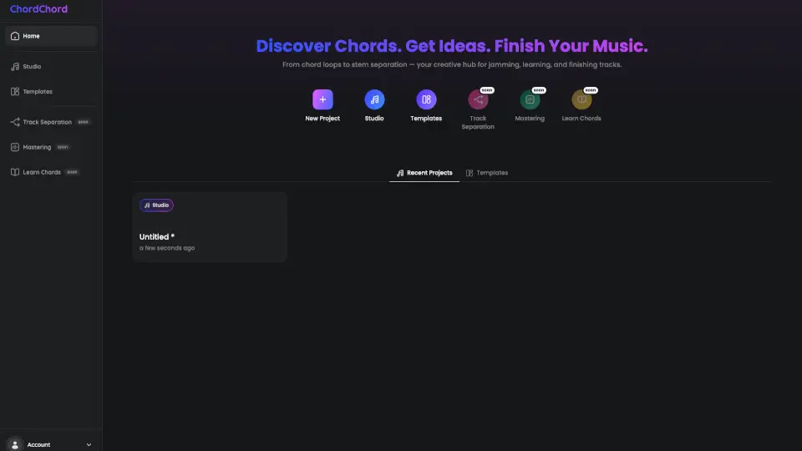
Task: Select Mastering in the sidebar
Action: click(x=37, y=147)
